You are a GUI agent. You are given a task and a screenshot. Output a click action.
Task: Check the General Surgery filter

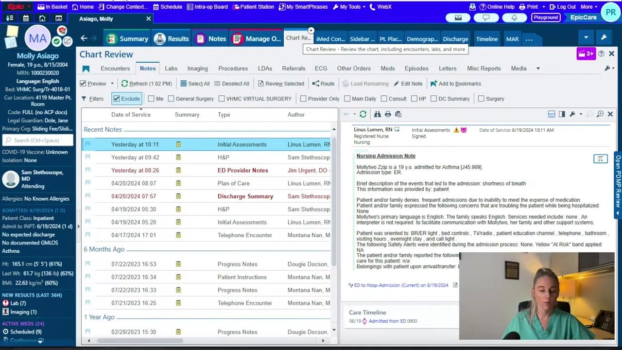(171, 99)
